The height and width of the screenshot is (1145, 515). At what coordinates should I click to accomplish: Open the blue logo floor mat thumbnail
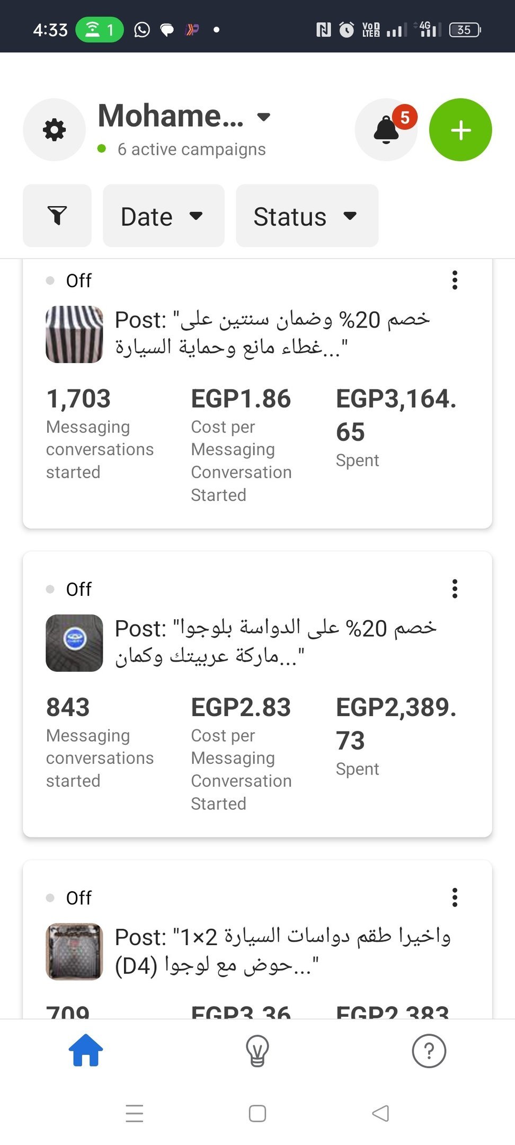pyautogui.click(x=74, y=643)
